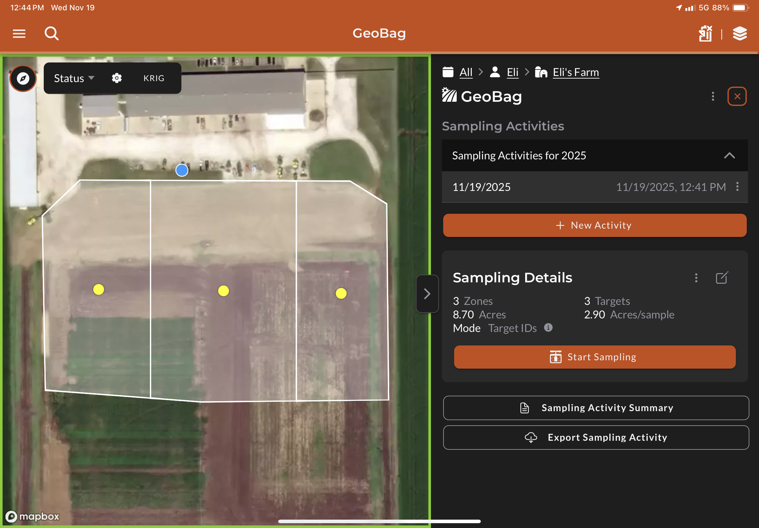
Task: Open the map layers icon
Action: point(740,33)
